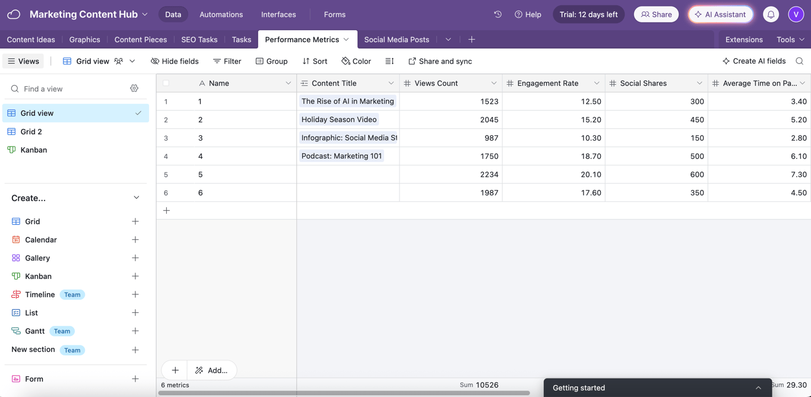This screenshot has width=811, height=397.
Task: Add a new table with plus icon
Action: click(x=471, y=39)
